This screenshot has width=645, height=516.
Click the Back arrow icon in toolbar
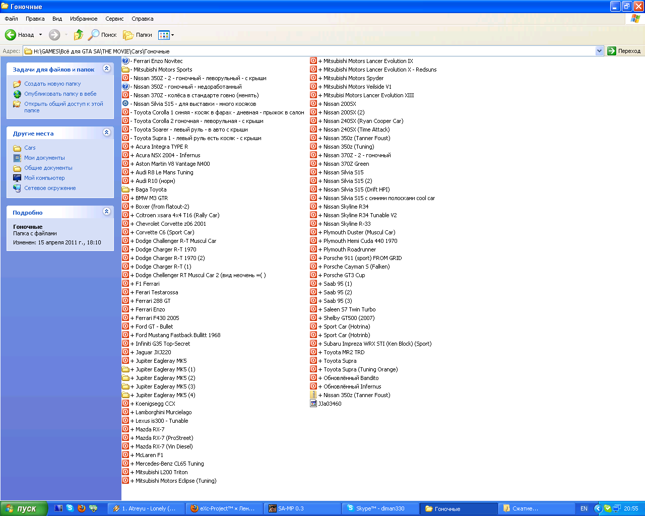(11, 35)
